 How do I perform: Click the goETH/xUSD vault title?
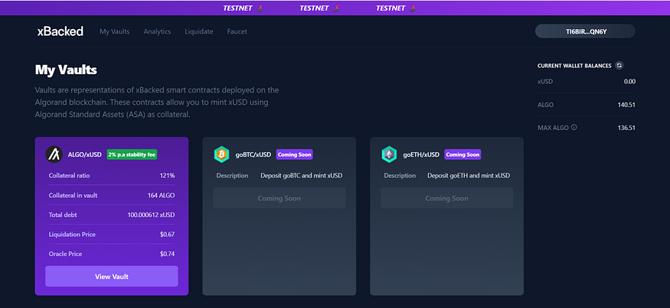pyautogui.click(x=421, y=154)
